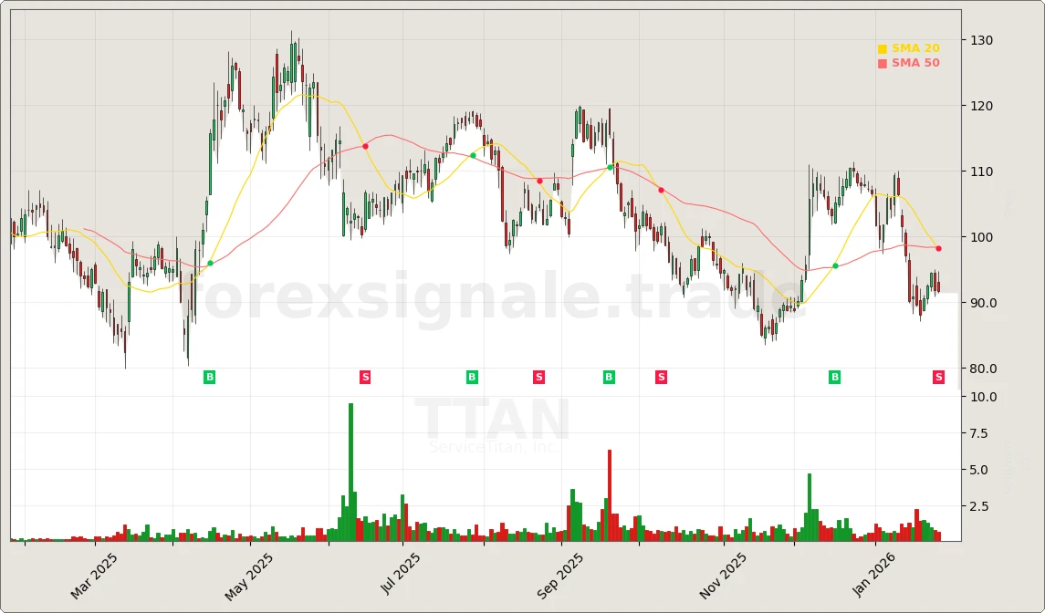Click the red dot at the SMA 50 line's end
The height and width of the screenshot is (613, 1045).
point(936,247)
